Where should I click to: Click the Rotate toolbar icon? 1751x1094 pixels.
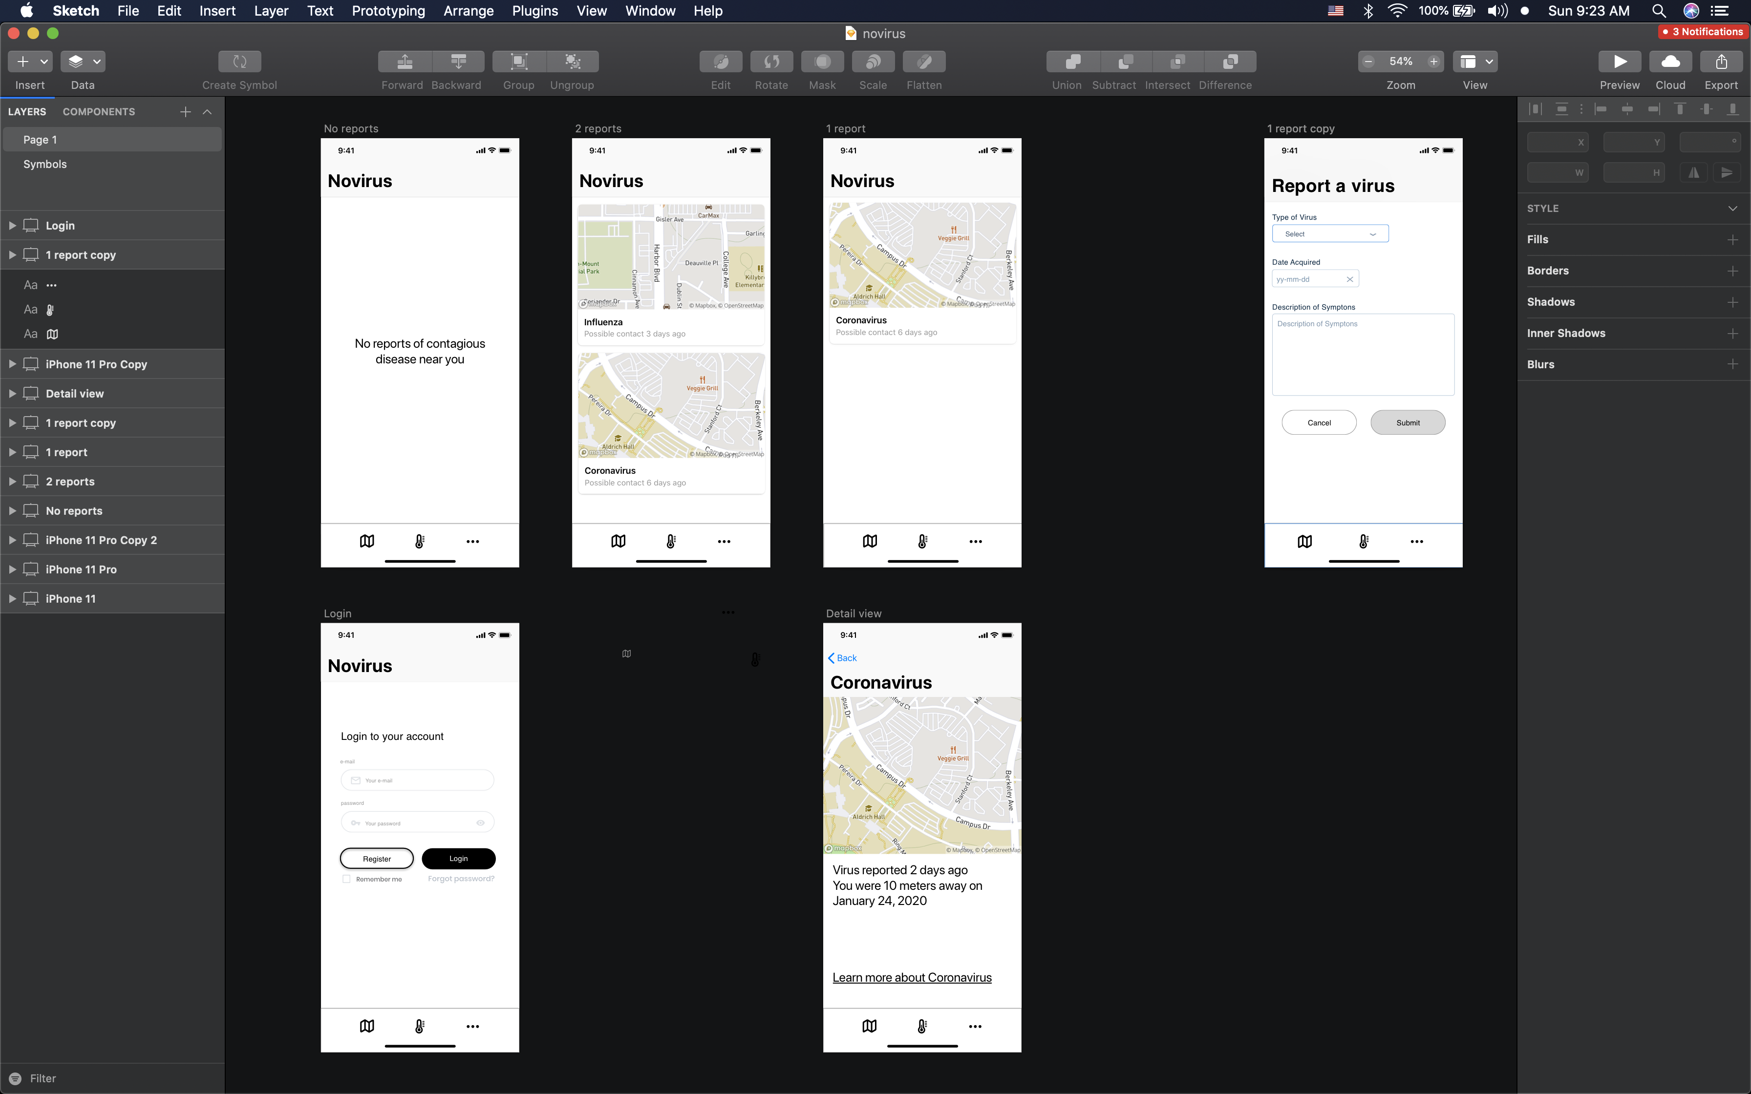click(771, 62)
